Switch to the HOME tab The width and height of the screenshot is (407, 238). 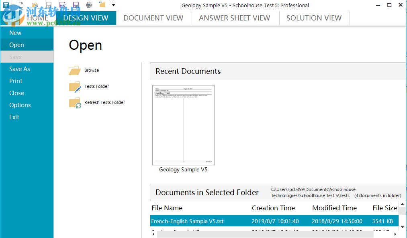coord(38,18)
